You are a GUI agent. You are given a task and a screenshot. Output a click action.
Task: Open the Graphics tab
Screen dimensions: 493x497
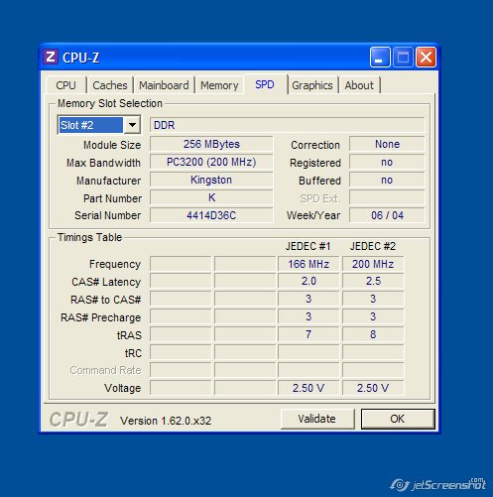pyautogui.click(x=312, y=85)
